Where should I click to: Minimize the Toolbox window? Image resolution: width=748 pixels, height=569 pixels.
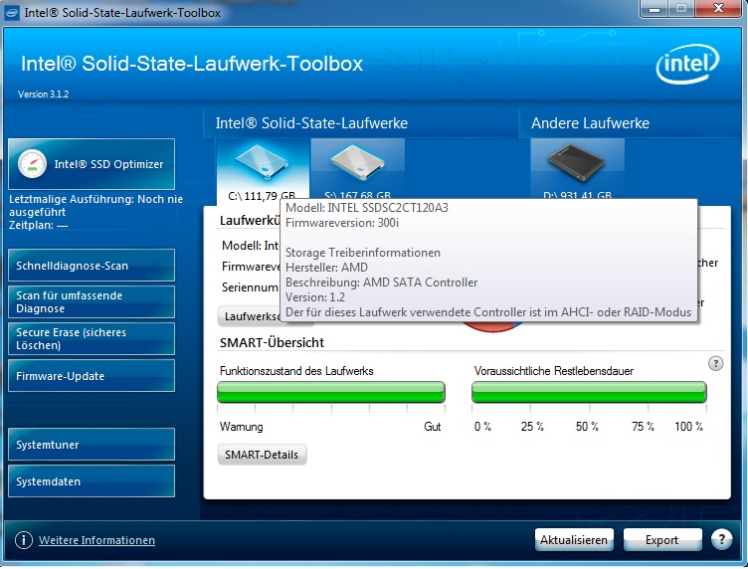[654, 9]
